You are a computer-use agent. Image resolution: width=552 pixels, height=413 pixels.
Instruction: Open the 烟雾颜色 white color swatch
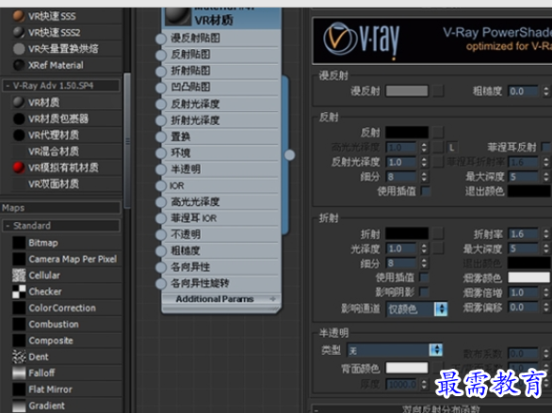tap(528, 278)
